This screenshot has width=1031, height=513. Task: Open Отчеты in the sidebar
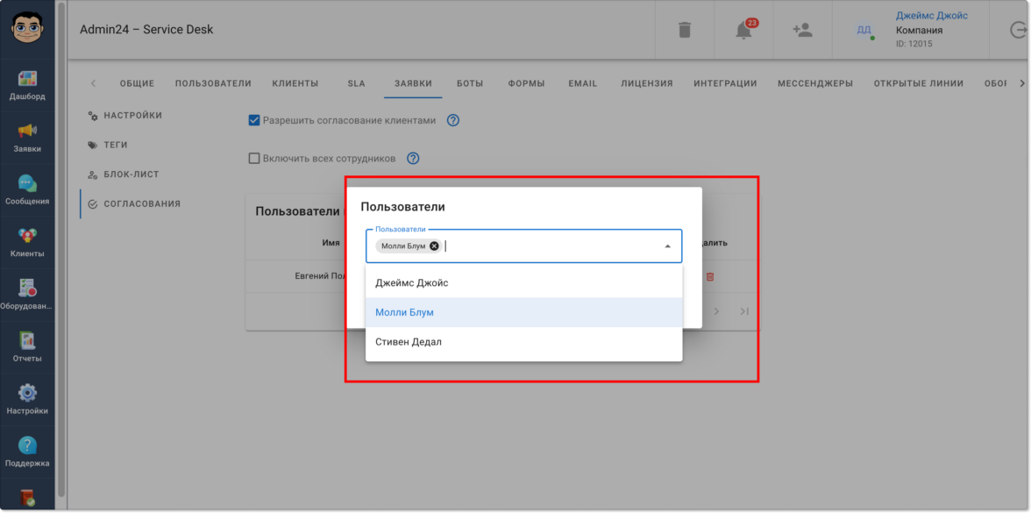[27, 347]
